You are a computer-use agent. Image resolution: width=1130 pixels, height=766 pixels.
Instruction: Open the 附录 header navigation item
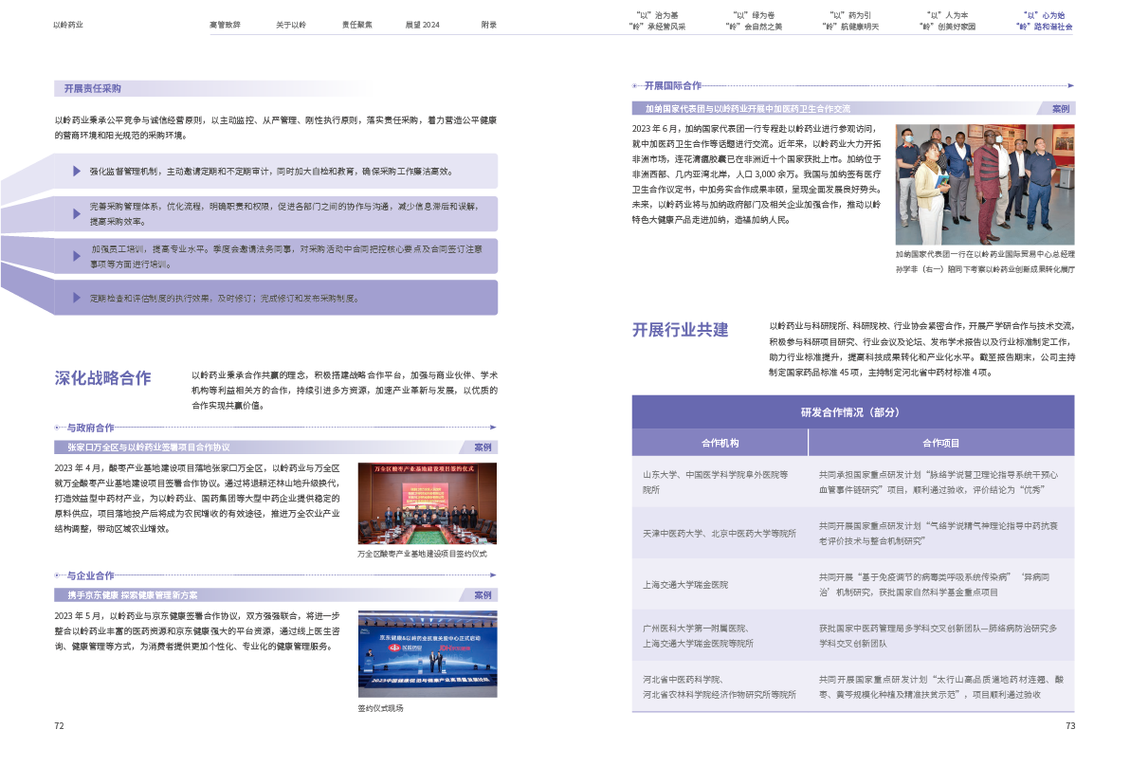488,25
